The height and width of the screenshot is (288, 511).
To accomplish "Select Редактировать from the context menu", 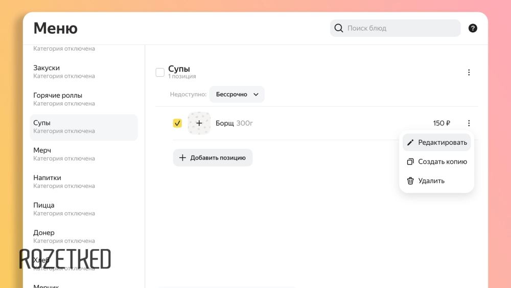I will pos(442,143).
